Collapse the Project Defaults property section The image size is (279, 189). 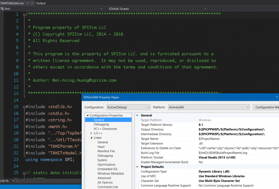pos(138,167)
